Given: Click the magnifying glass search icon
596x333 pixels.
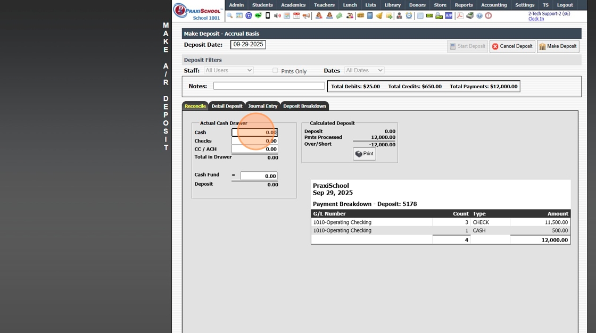Looking at the screenshot, I should 230,16.
